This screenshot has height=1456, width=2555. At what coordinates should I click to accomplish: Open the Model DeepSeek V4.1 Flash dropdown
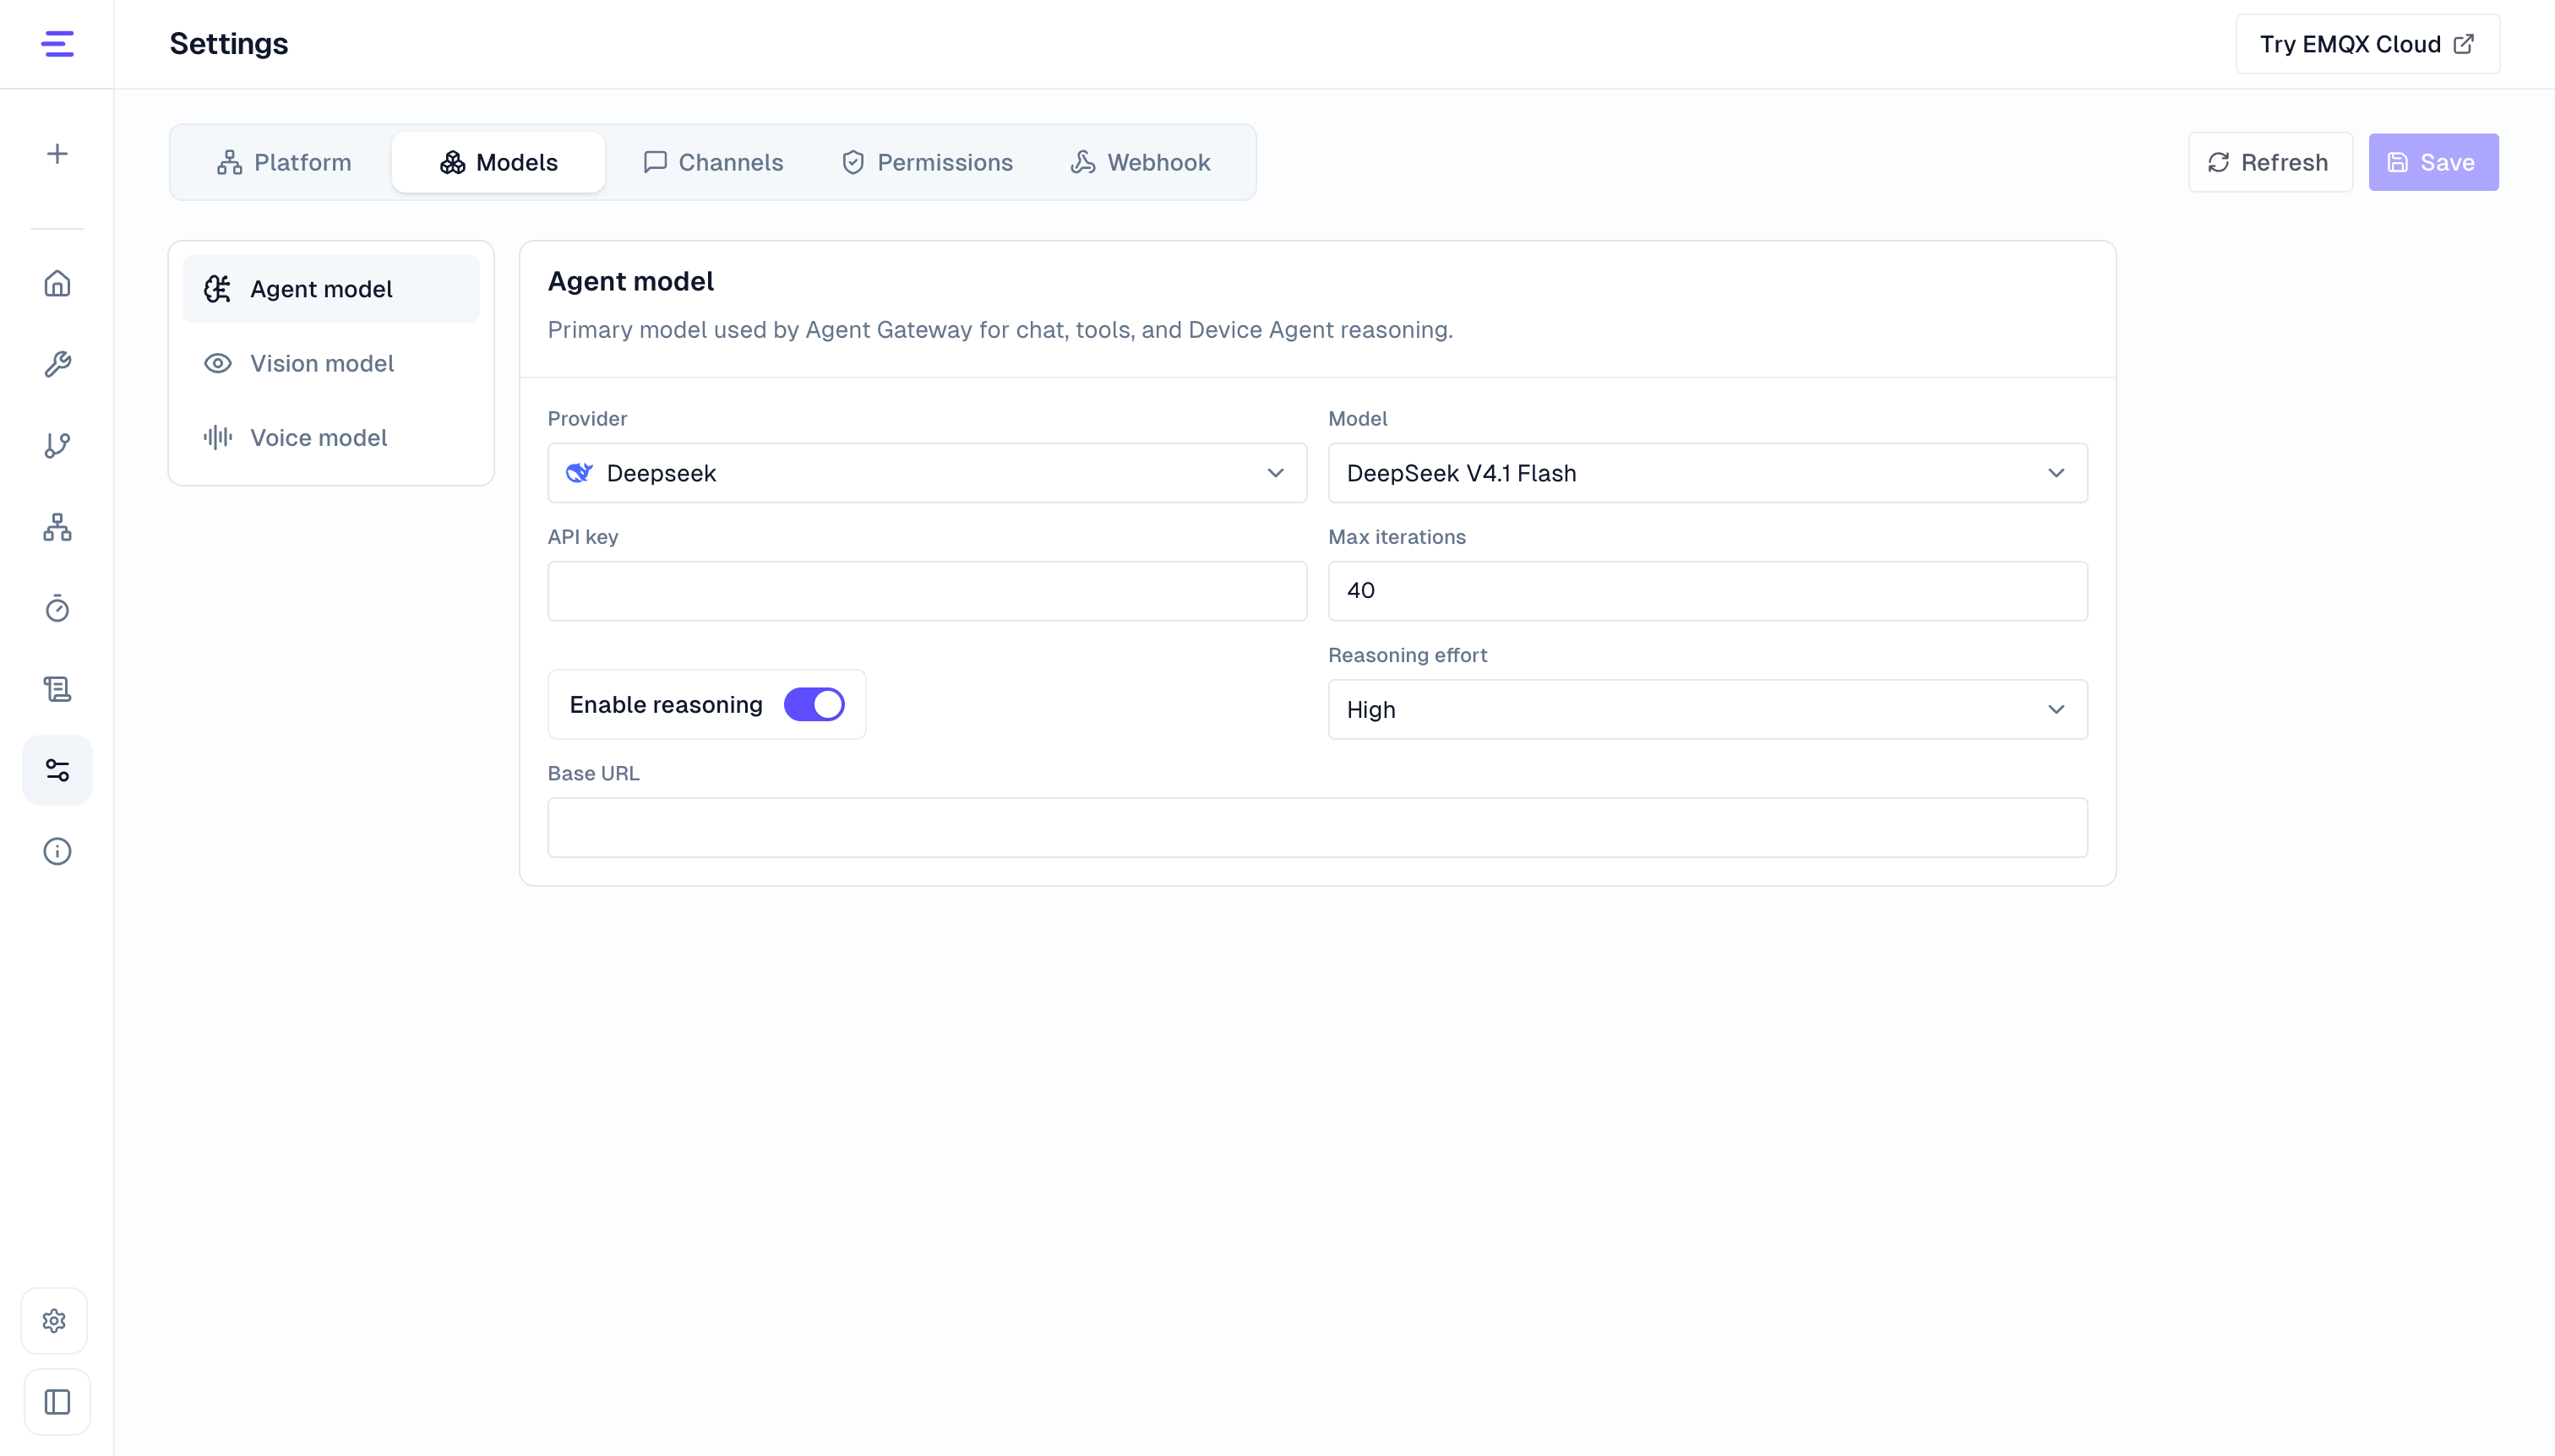tap(1707, 473)
